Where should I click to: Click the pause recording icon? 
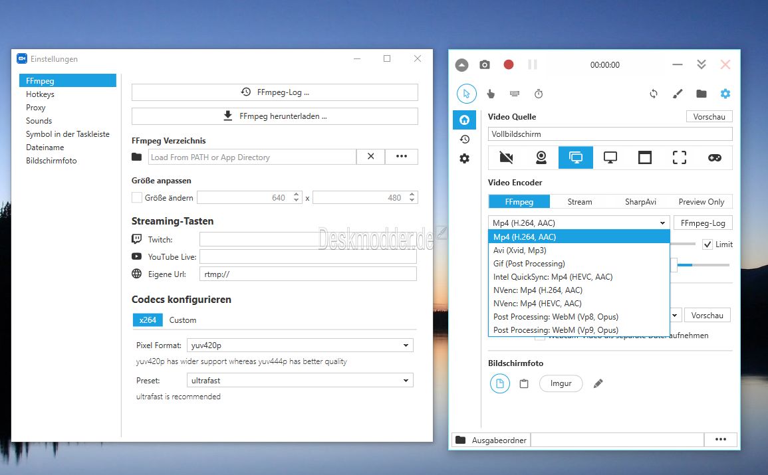click(533, 64)
